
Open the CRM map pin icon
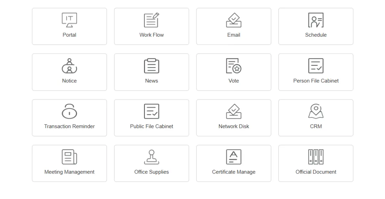pos(316,111)
